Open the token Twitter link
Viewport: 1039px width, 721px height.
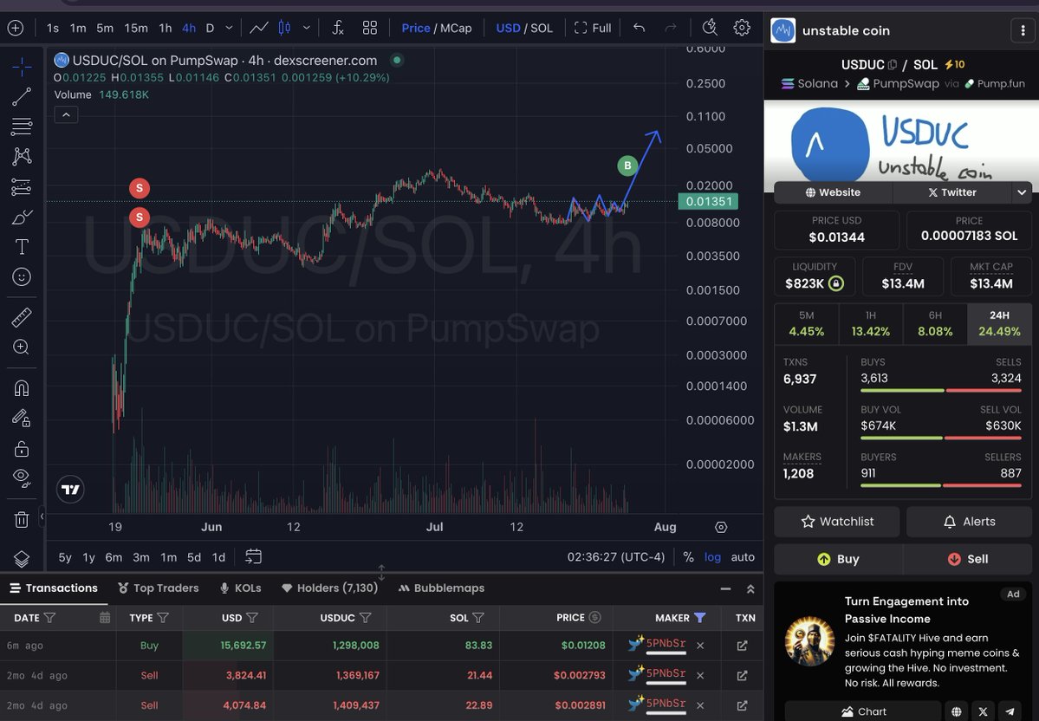952,192
